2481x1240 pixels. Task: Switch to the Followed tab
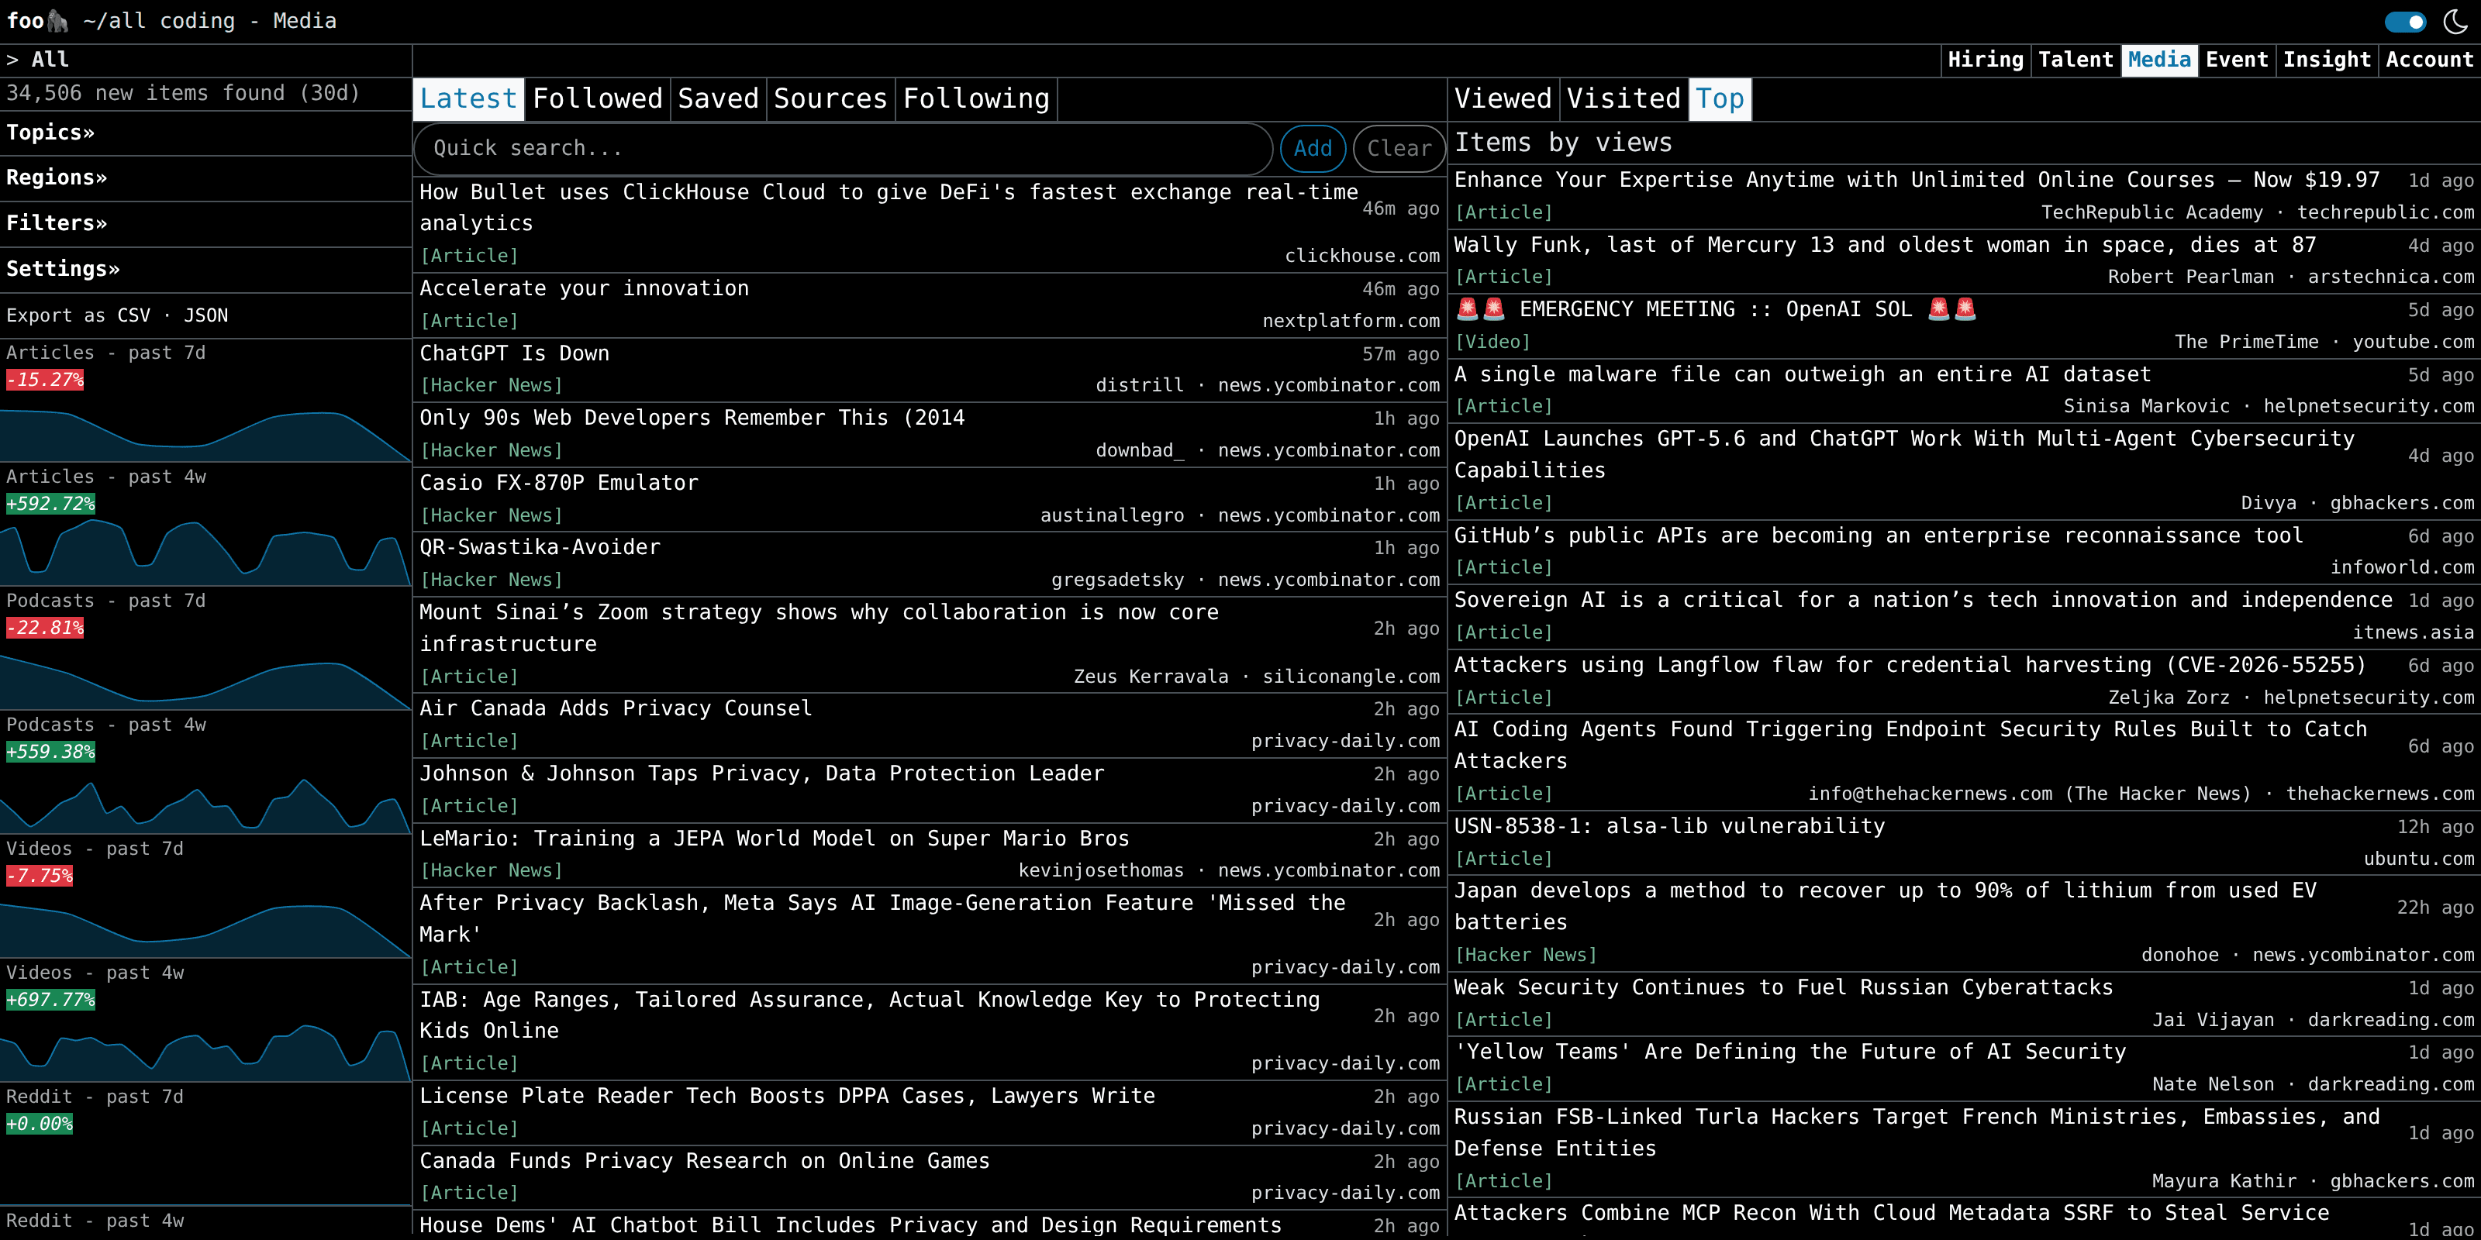tap(597, 99)
